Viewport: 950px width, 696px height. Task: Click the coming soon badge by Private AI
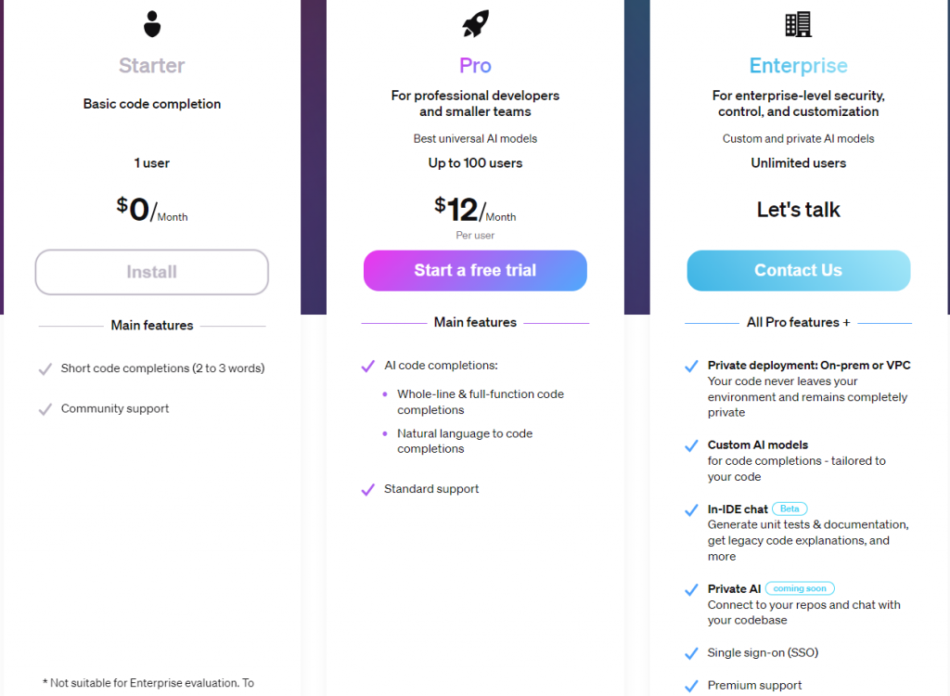pos(800,588)
